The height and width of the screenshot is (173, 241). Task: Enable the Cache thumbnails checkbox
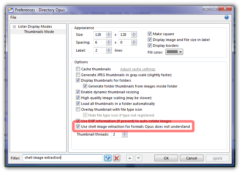tap(78, 69)
